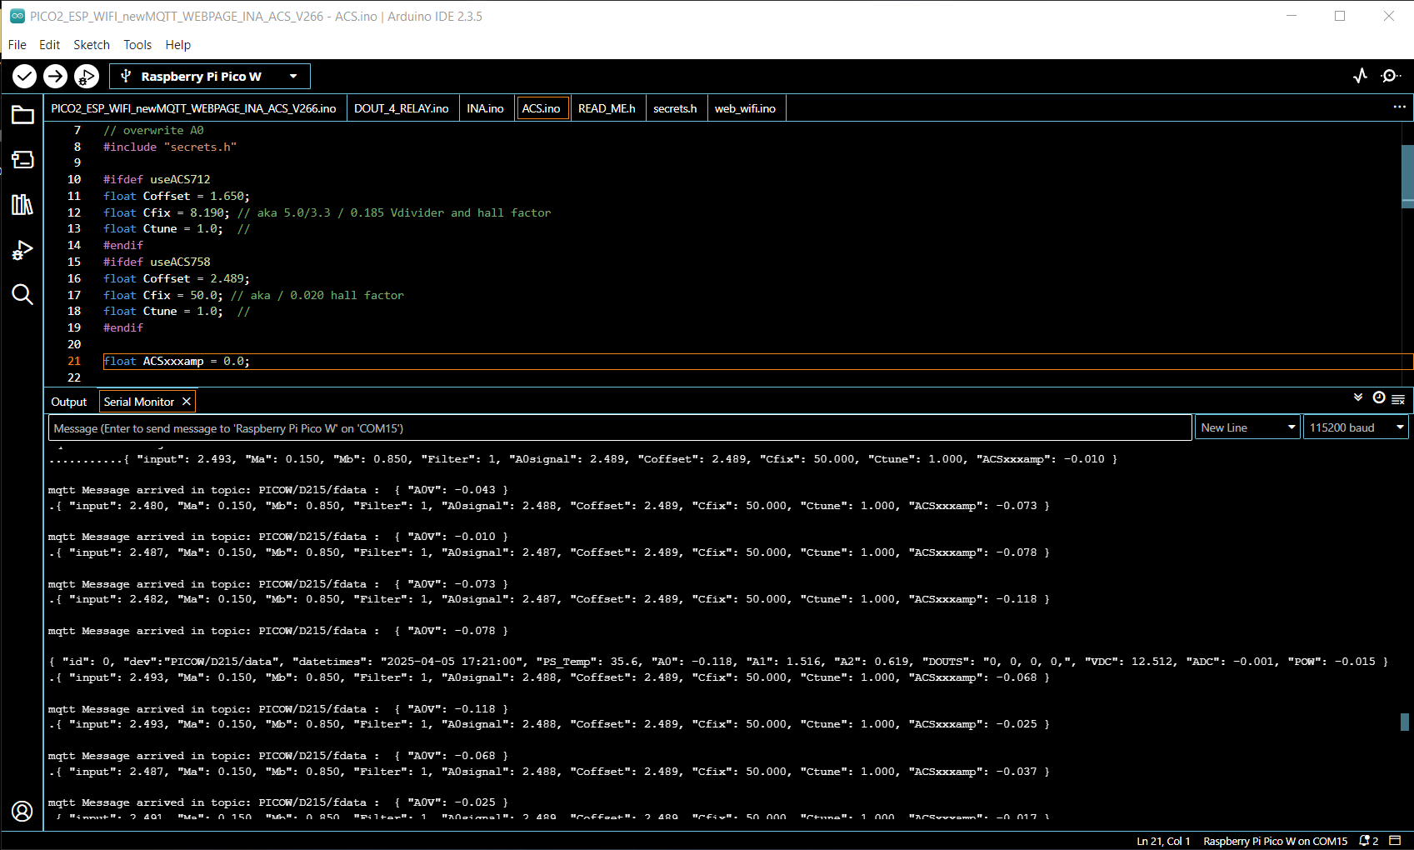Click line number 10 in gutter
Screen dimensions: 1414x850
pyautogui.click(x=74, y=179)
